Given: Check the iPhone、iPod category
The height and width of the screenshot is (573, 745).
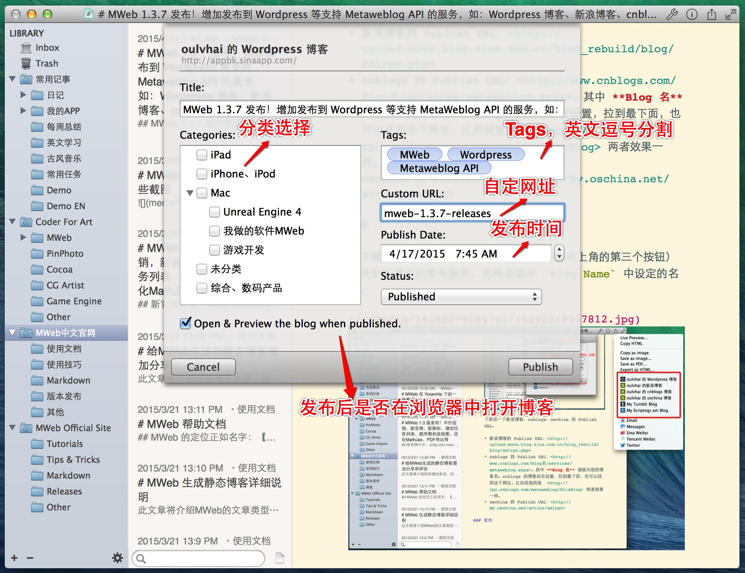Looking at the screenshot, I should pos(202,174).
